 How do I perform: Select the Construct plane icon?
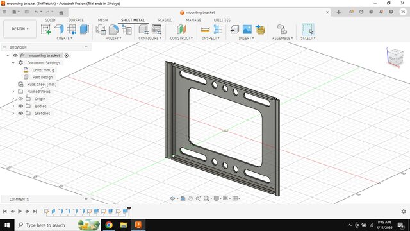point(181,30)
